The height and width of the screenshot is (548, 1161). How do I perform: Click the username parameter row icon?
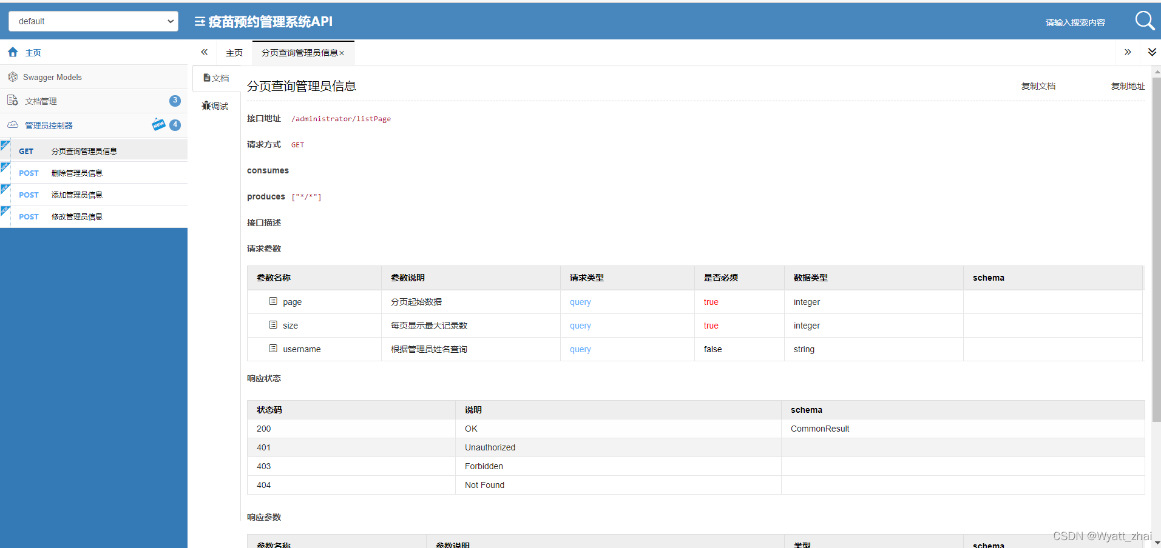[273, 349]
